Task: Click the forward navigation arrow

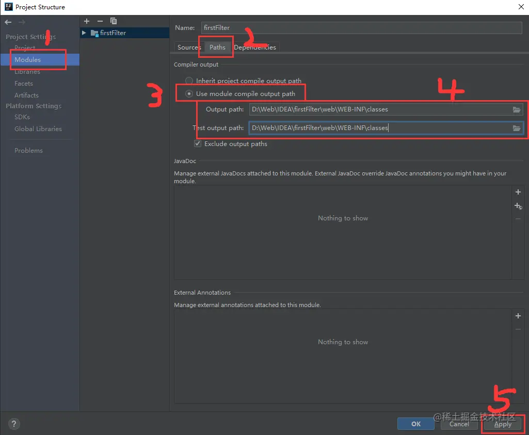Action: point(22,22)
